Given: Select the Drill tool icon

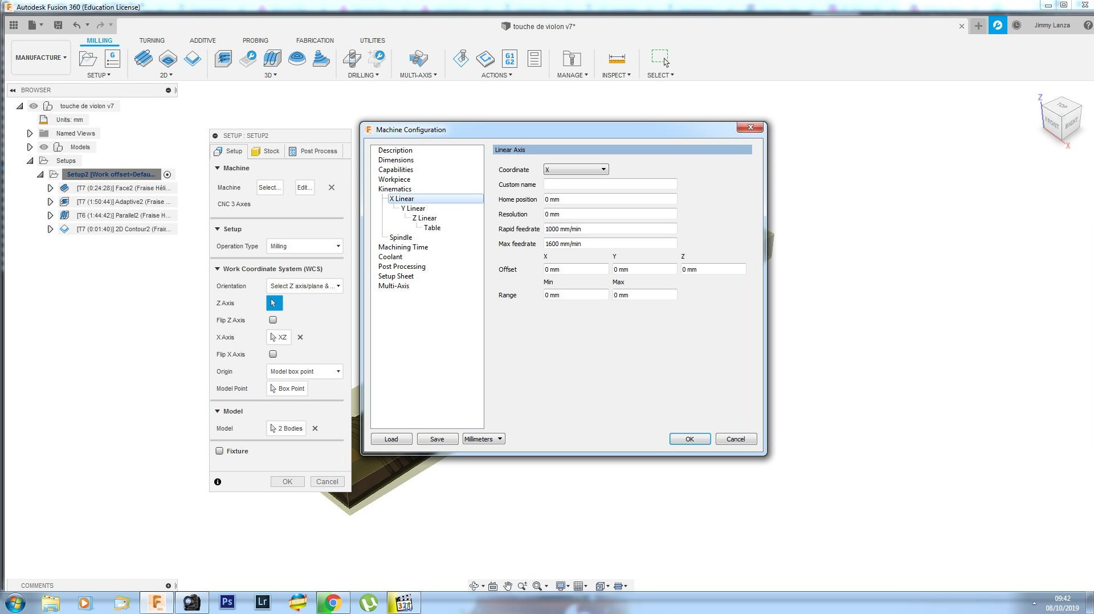Looking at the screenshot, I should pos(352,59).
